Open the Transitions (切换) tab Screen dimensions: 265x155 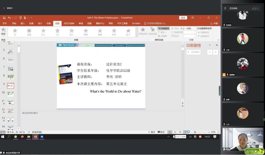tap(49, 23)
